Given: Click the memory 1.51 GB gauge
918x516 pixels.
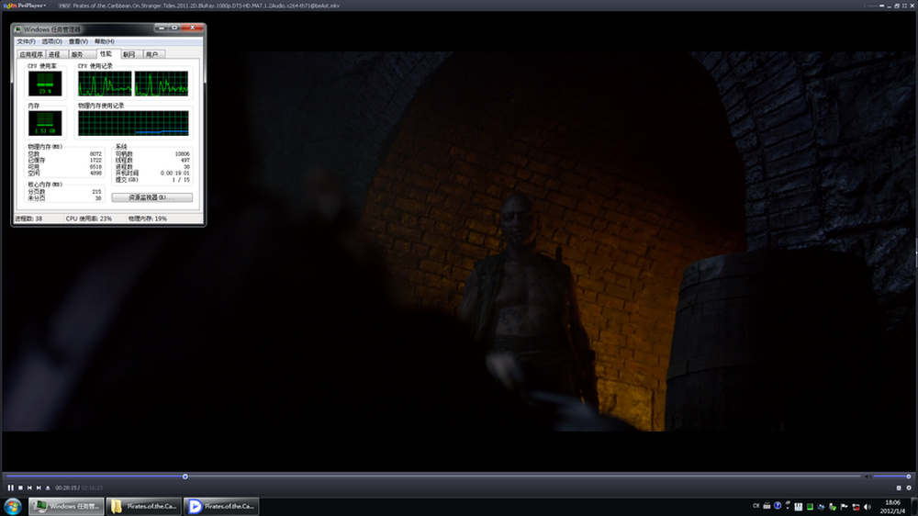Looking at the screenshot, I should [x=45, y=124].
